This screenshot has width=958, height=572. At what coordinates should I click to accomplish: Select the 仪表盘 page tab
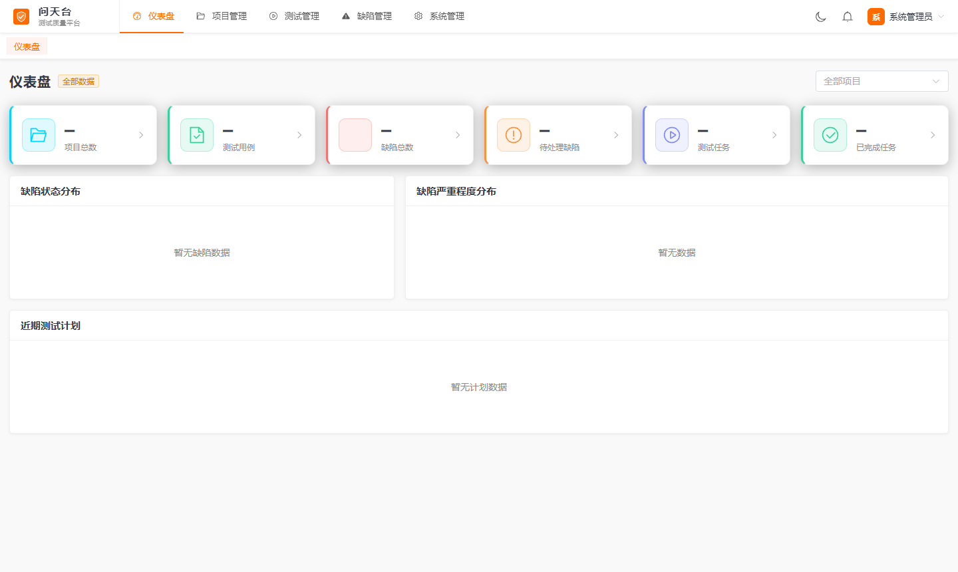click(x=27, y=47)
